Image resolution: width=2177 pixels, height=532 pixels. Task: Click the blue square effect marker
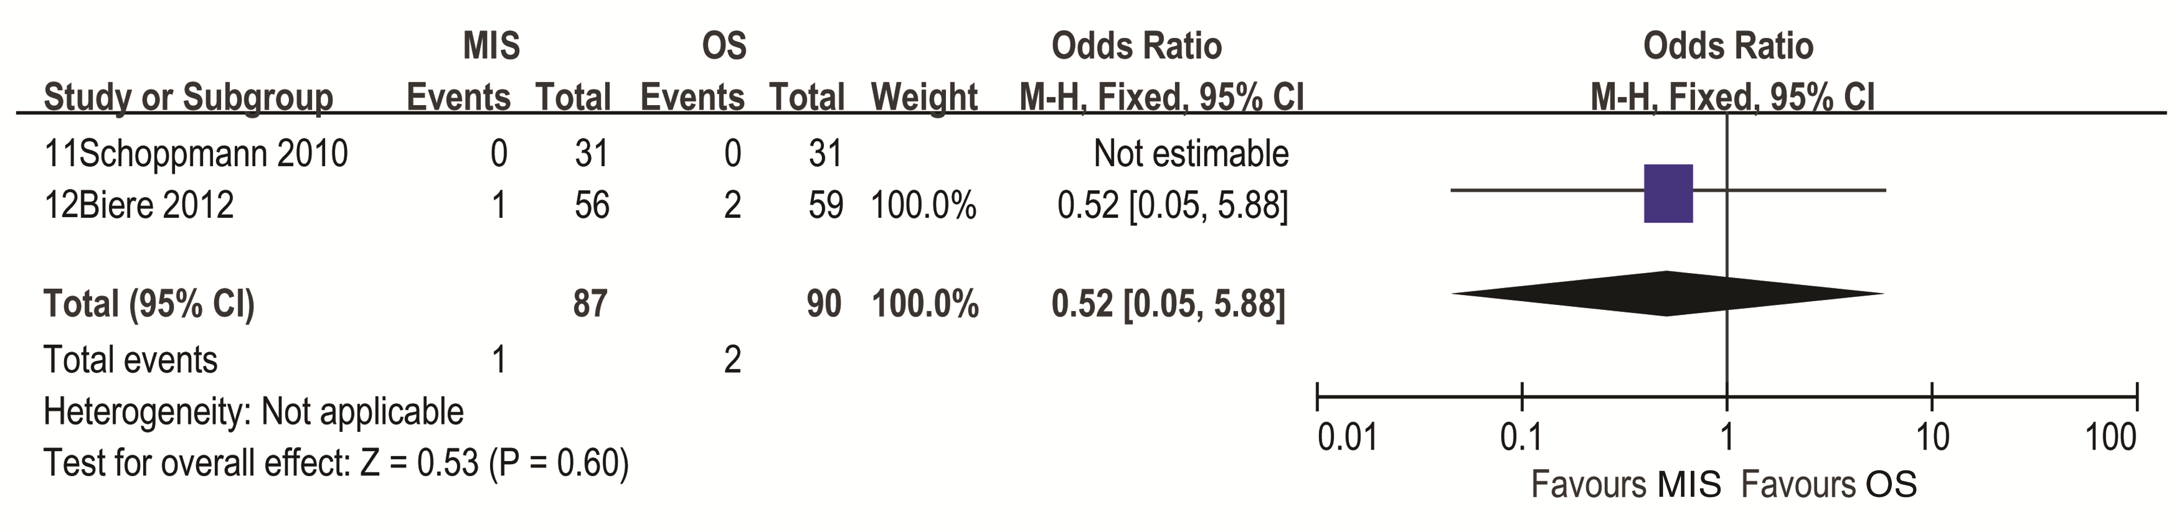pyautogui.click(x=1668, y=193)
